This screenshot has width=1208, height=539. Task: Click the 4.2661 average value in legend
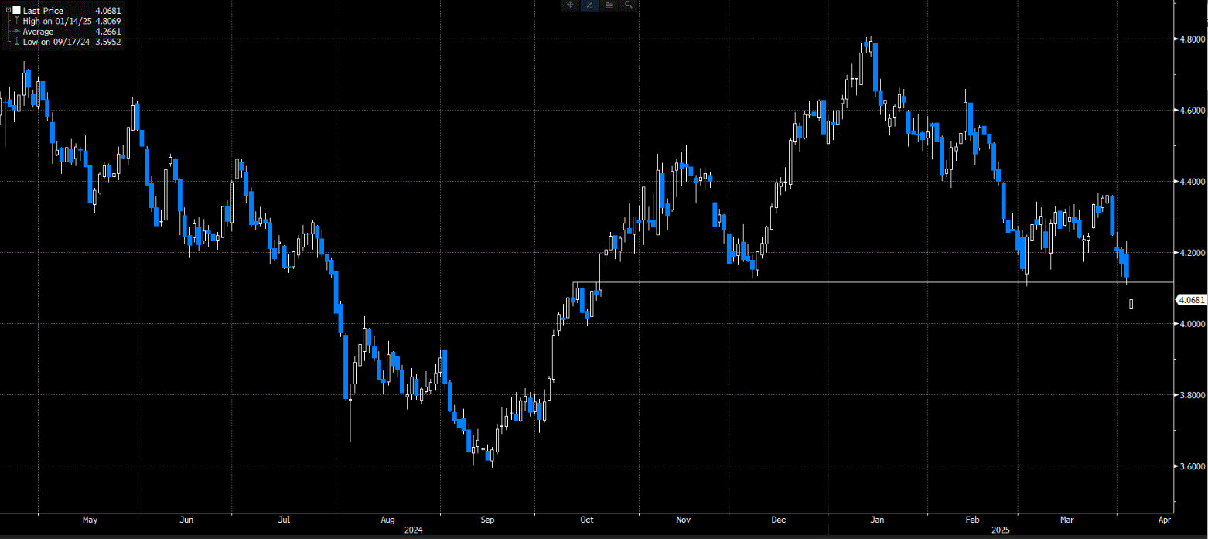[107, 32]
